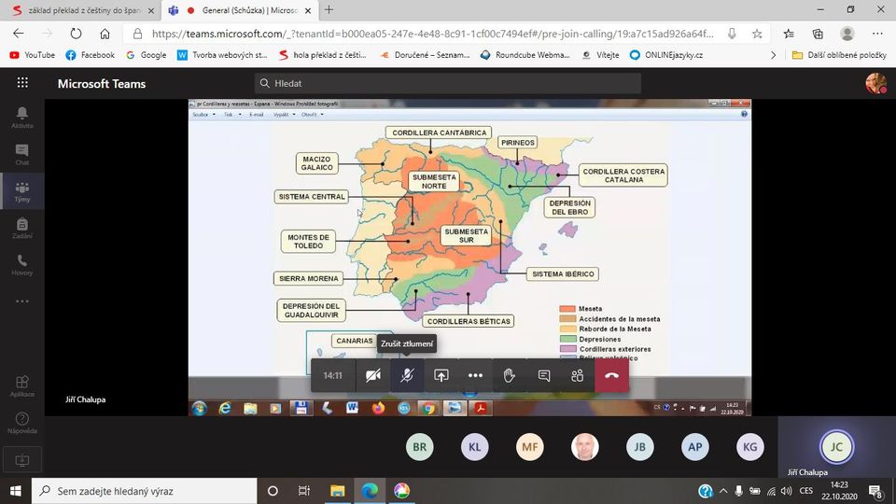Expand more apps ellipsis in sidebar
The width and height of the screenshot is (896, 504).
[x=21, y=301]
